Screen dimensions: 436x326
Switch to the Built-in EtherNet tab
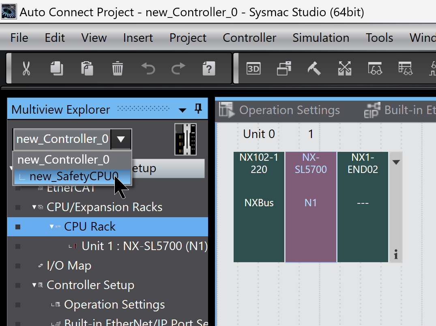pos(400,110)
